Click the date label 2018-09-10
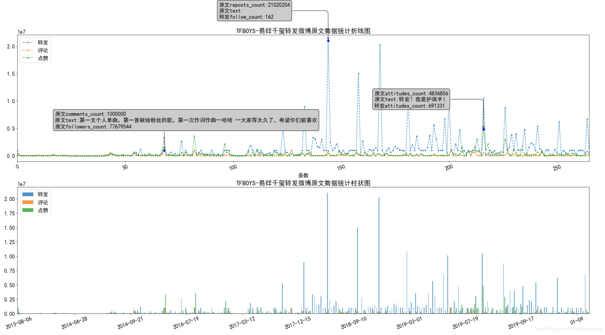605x335 pixels. coord(354,323)
